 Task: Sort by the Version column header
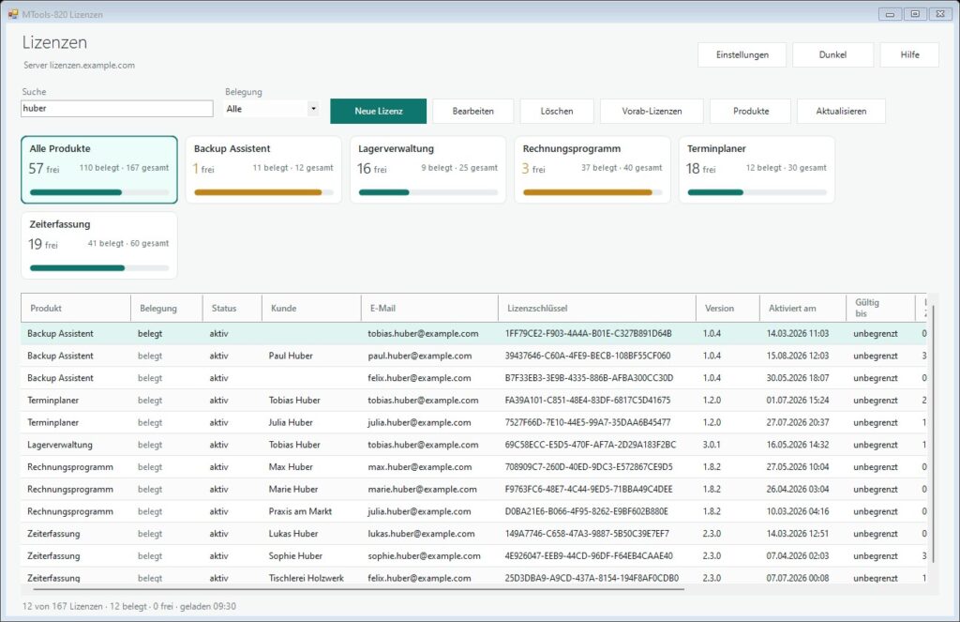tap(727, 309)
